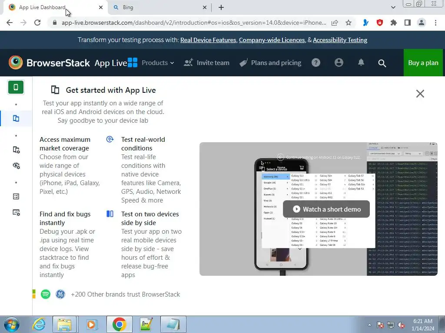Viewport: 445px width, 333px height.
Task: Play Watch a short demo video
Action: [x=326, y=209]
